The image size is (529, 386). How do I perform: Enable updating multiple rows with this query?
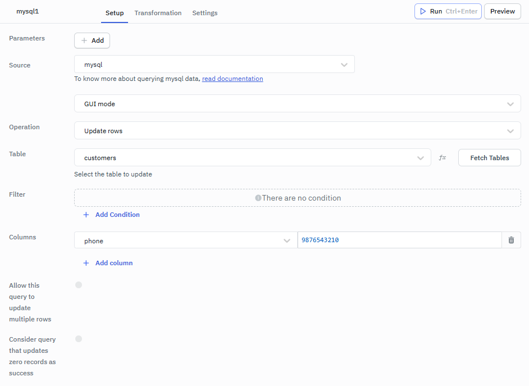pos(79,285)
